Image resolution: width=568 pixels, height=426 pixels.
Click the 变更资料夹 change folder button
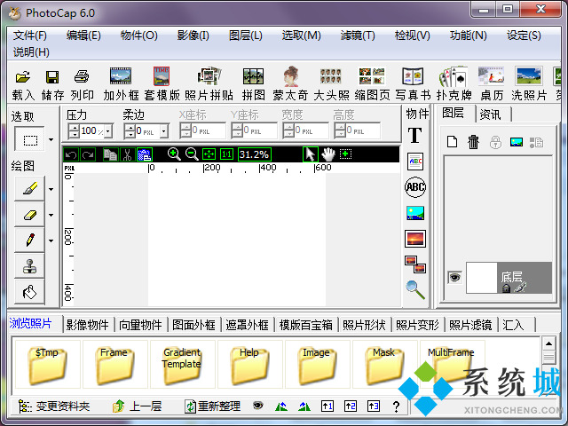54,406
